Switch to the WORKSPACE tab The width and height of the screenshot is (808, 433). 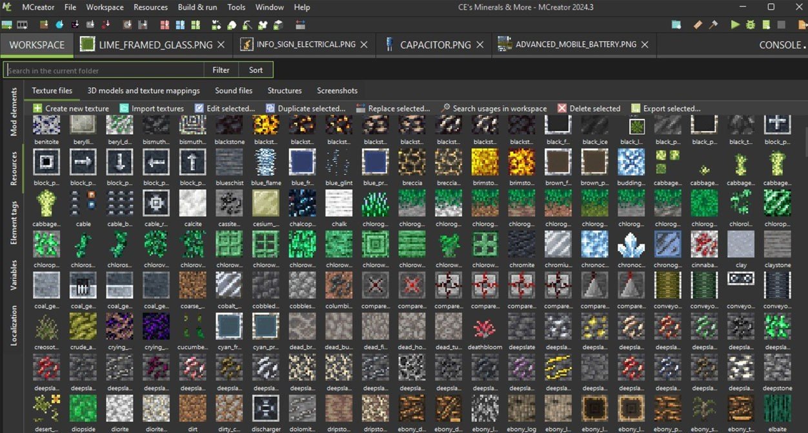click(x=37, y=45)
